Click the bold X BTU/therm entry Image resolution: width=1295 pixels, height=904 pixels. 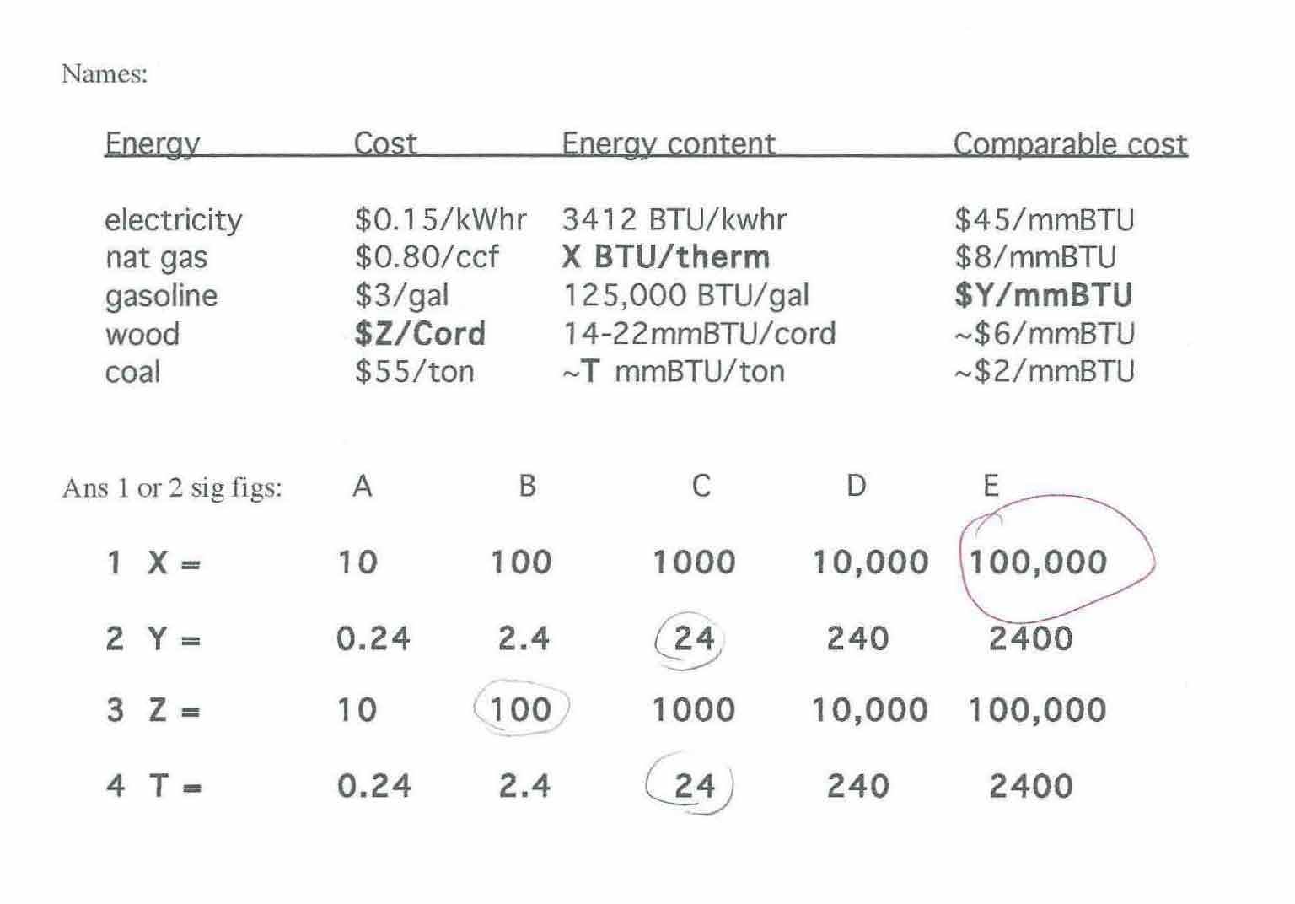pos(665,257)
